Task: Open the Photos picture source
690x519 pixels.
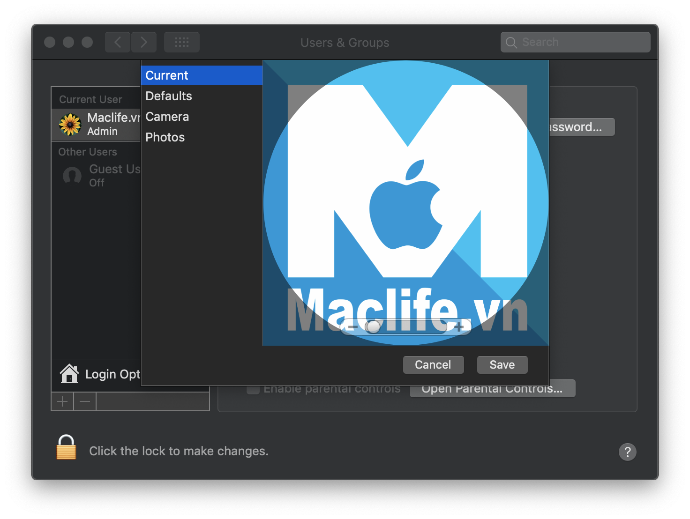Action: click(165, 137)
